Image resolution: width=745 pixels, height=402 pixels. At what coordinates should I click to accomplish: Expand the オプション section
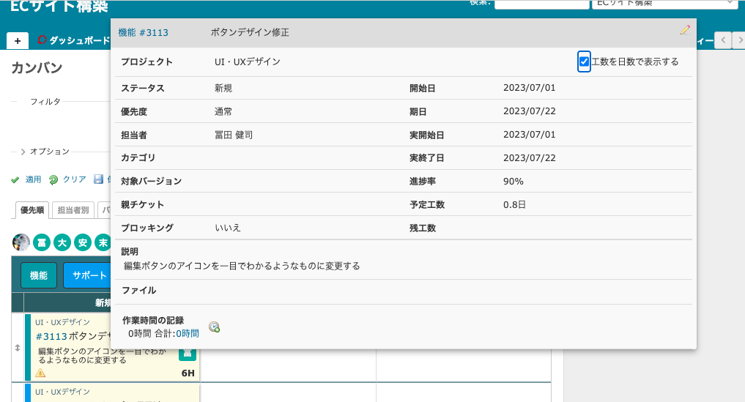45,152
